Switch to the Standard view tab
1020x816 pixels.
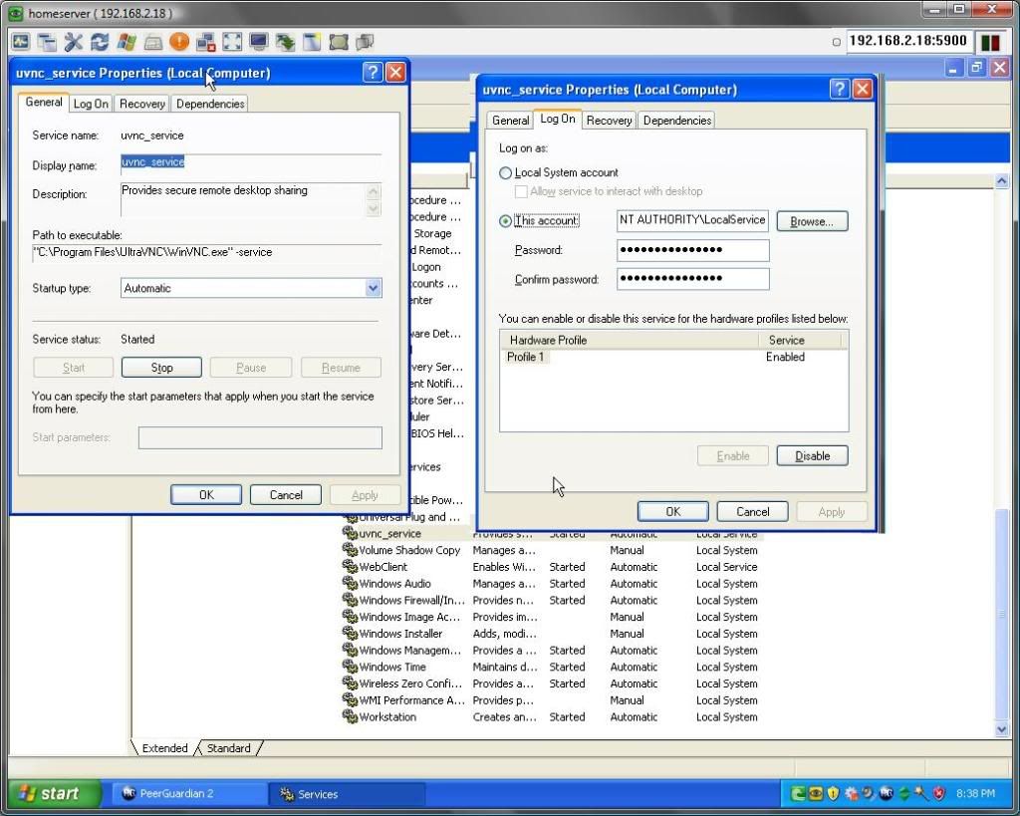228,748
